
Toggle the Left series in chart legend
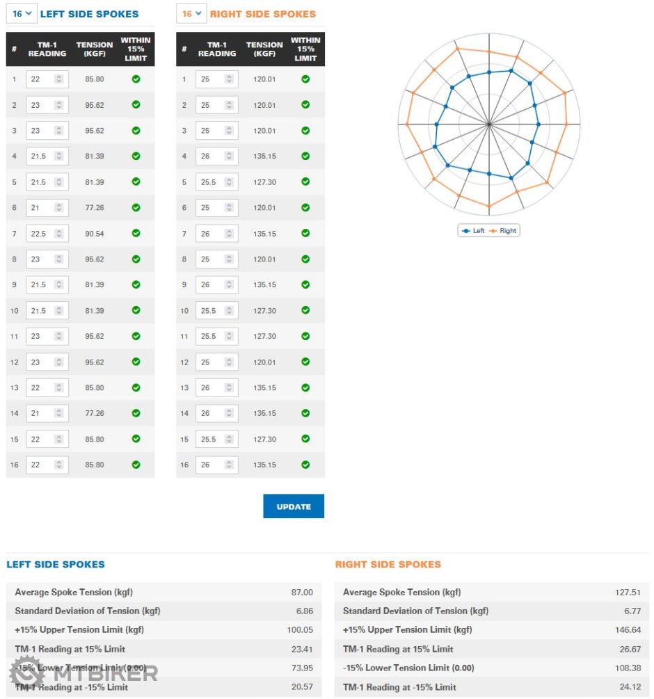tap(473, 231)
